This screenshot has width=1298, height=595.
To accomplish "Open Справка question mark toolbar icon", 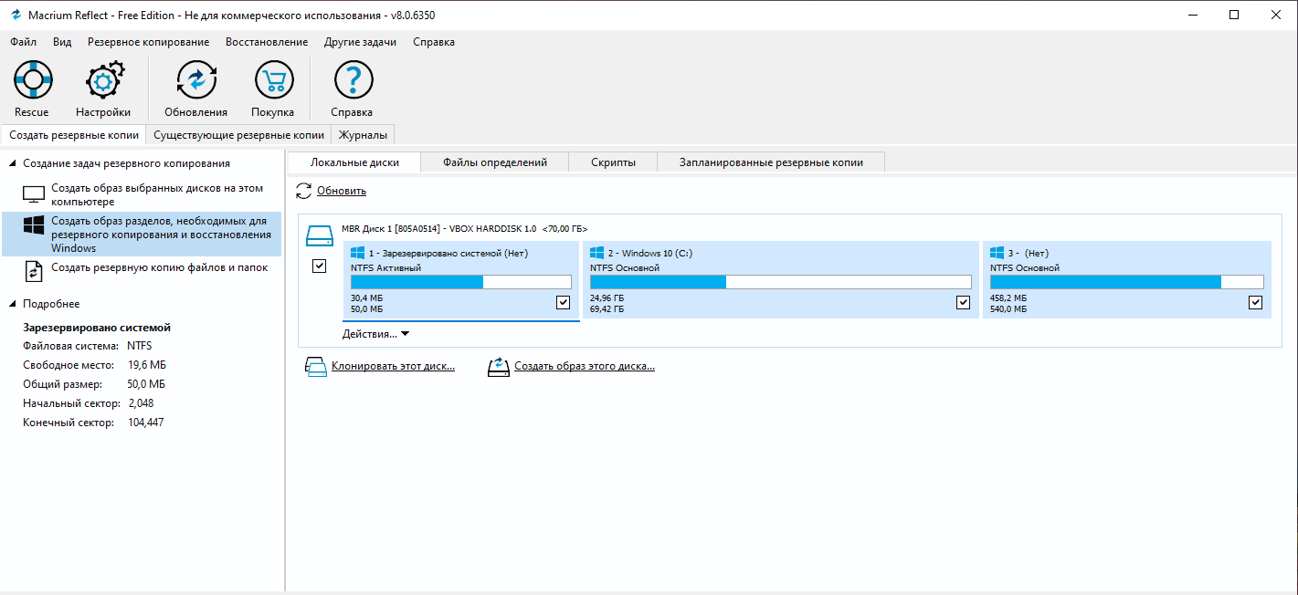I will click(x=353, y=79).
